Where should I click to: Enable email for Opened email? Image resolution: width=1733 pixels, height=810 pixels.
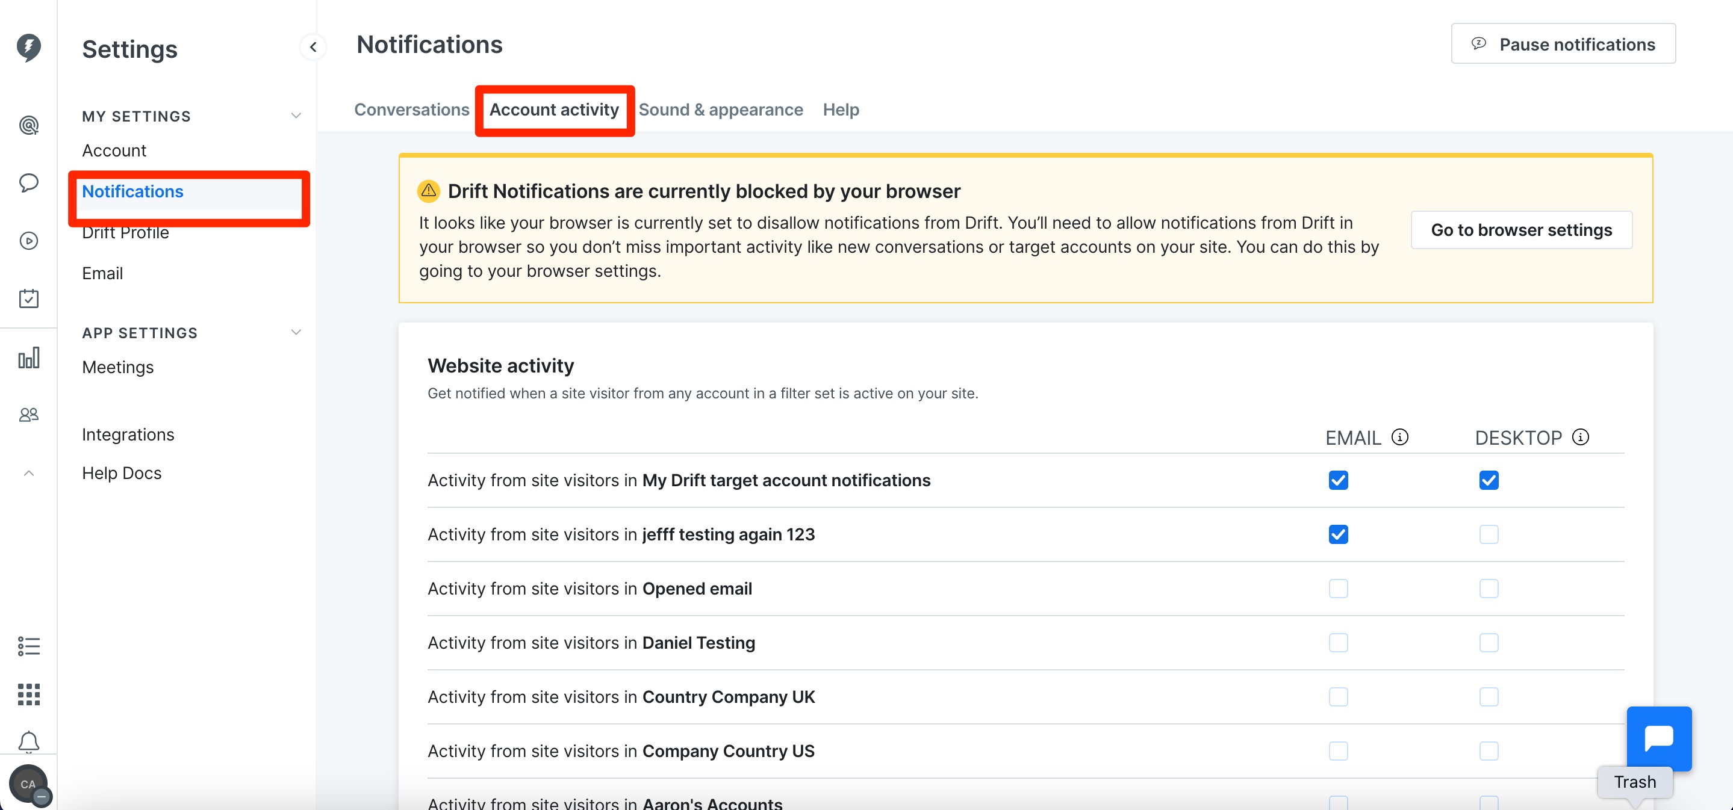(1338, 589)
